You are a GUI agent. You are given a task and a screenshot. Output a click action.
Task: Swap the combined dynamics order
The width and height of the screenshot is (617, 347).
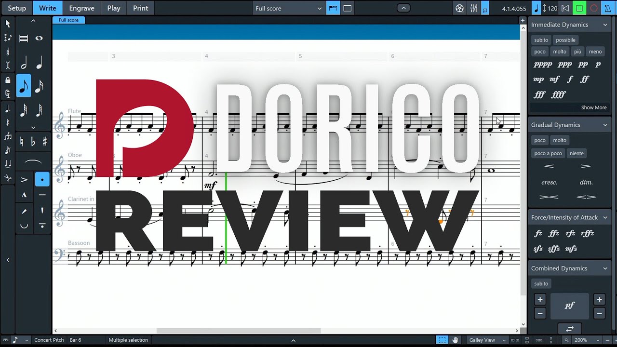click(x=569, y=329)
